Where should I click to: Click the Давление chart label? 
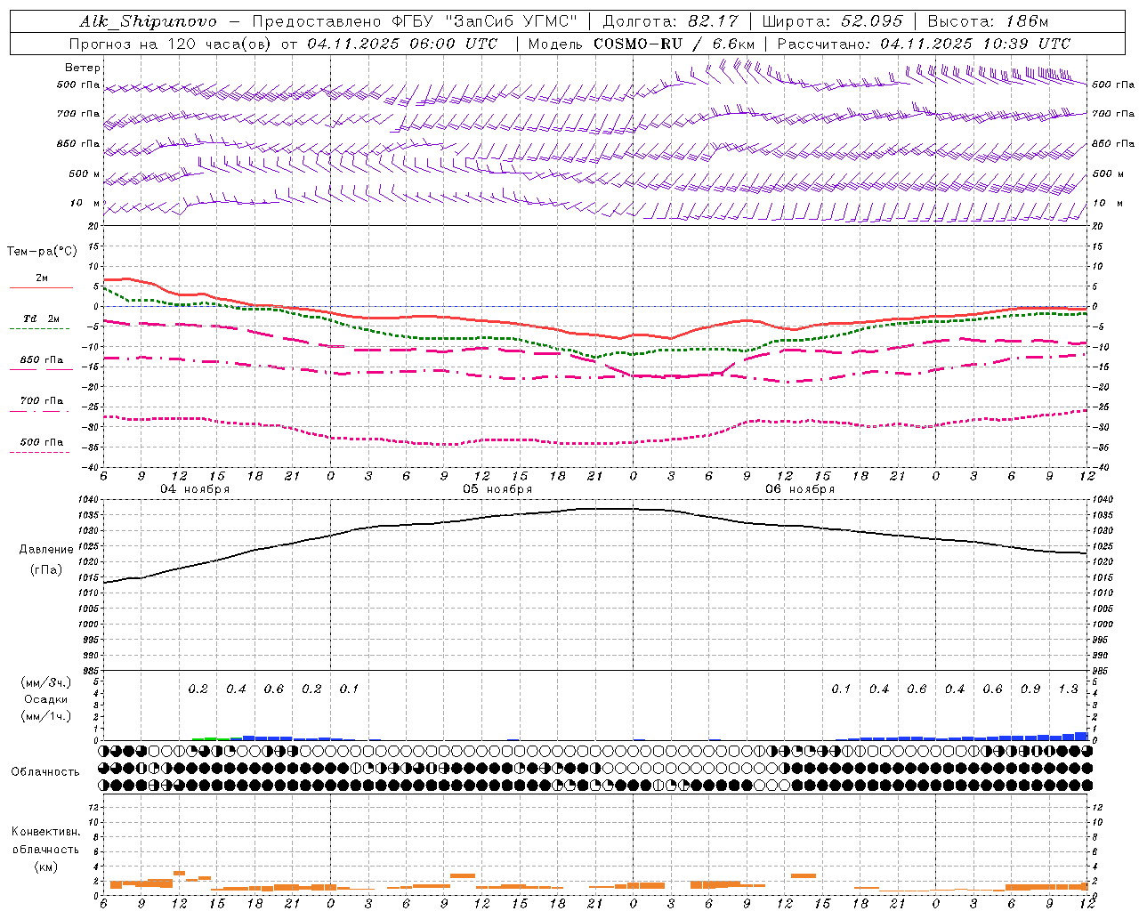46,550
